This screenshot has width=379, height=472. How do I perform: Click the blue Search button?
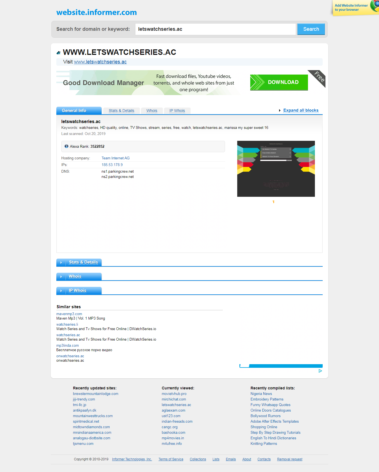[311, 29]
